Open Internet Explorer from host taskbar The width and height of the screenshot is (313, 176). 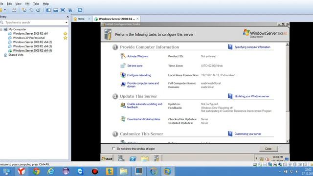(51, 171)
